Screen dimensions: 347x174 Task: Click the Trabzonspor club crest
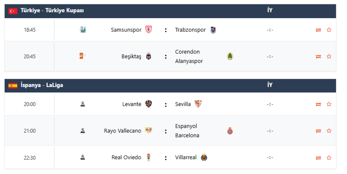[213, 30]
